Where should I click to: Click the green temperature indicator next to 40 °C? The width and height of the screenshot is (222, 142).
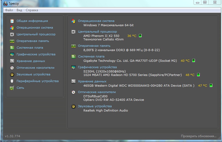pyautogui.click(x=194, y=60)
